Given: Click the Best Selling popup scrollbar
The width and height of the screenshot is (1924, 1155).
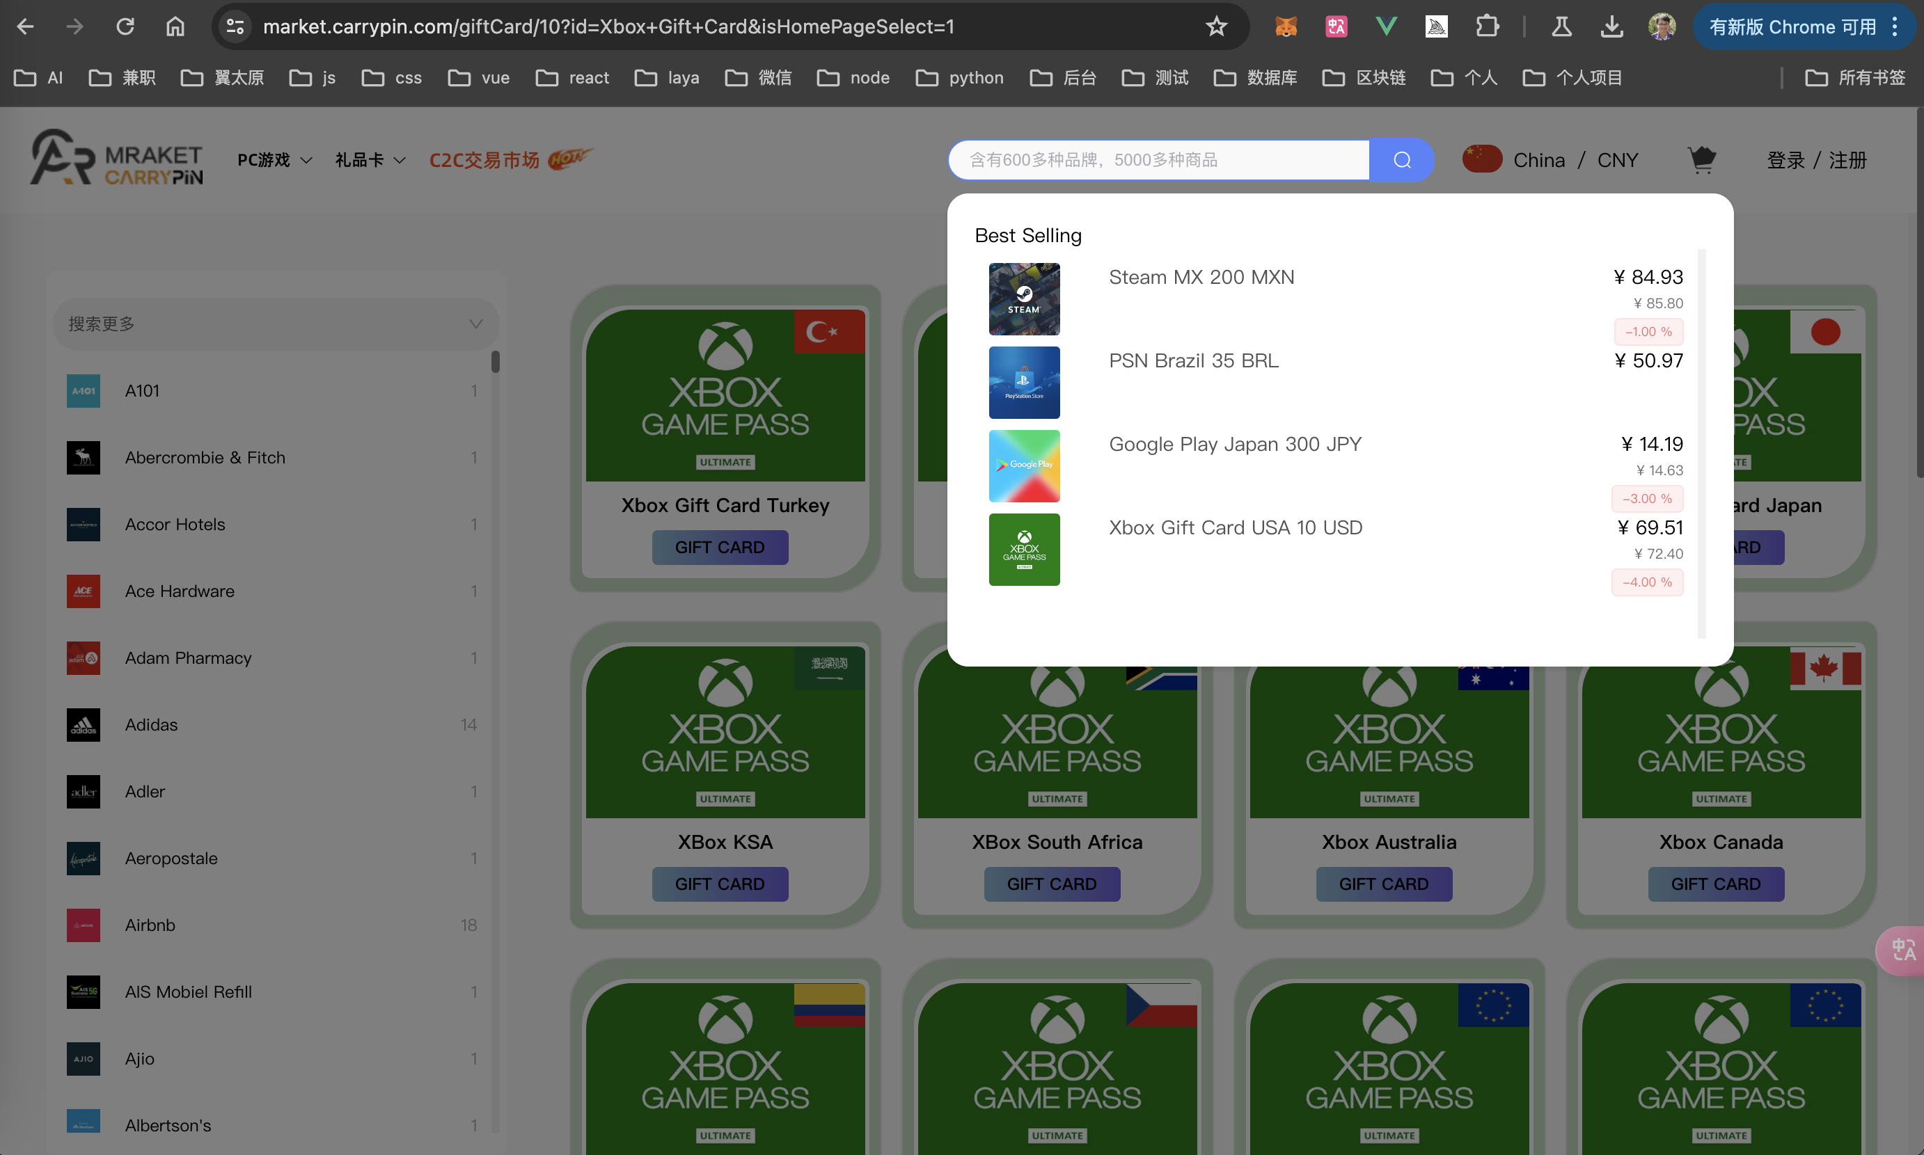Looking at the screenshot, I should click(x=1701, y=444).
